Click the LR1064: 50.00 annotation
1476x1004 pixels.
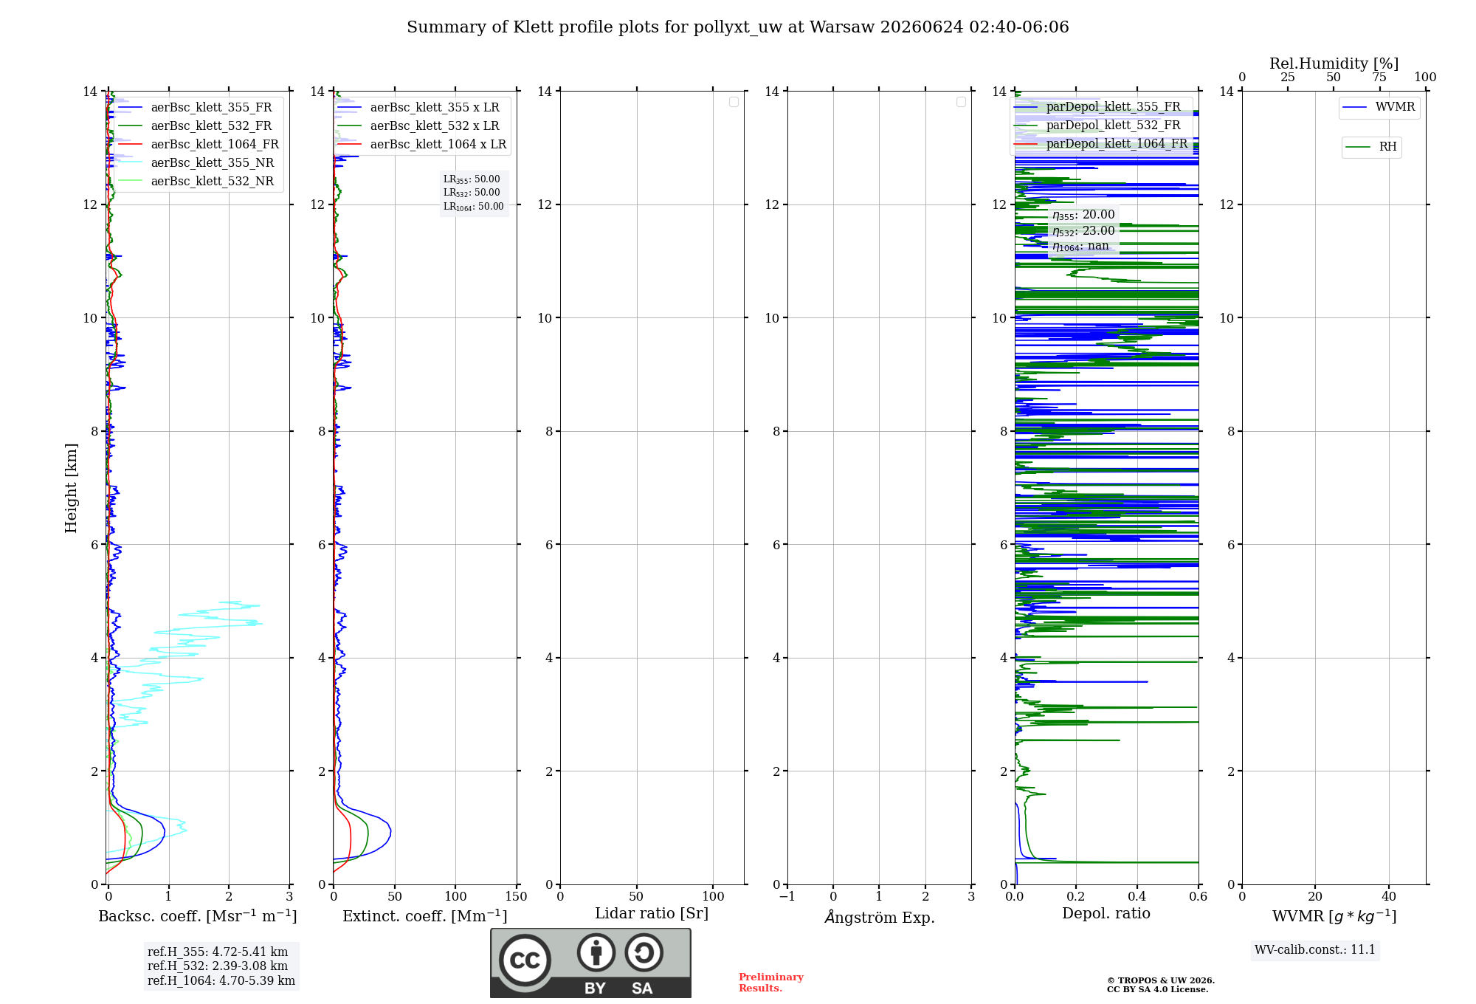[x=474, y=207]
